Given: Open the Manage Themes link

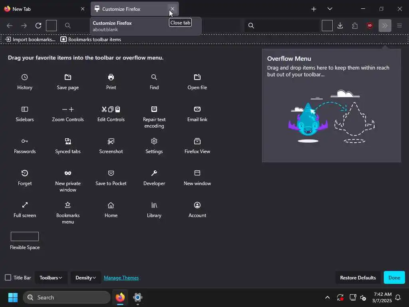Looking at the screenshot, I should tap(121, 278).
